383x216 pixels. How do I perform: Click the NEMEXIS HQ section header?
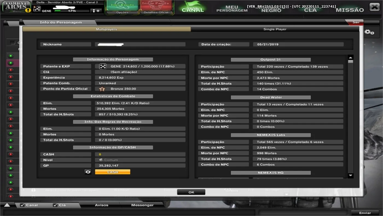(x=271, y=173)
